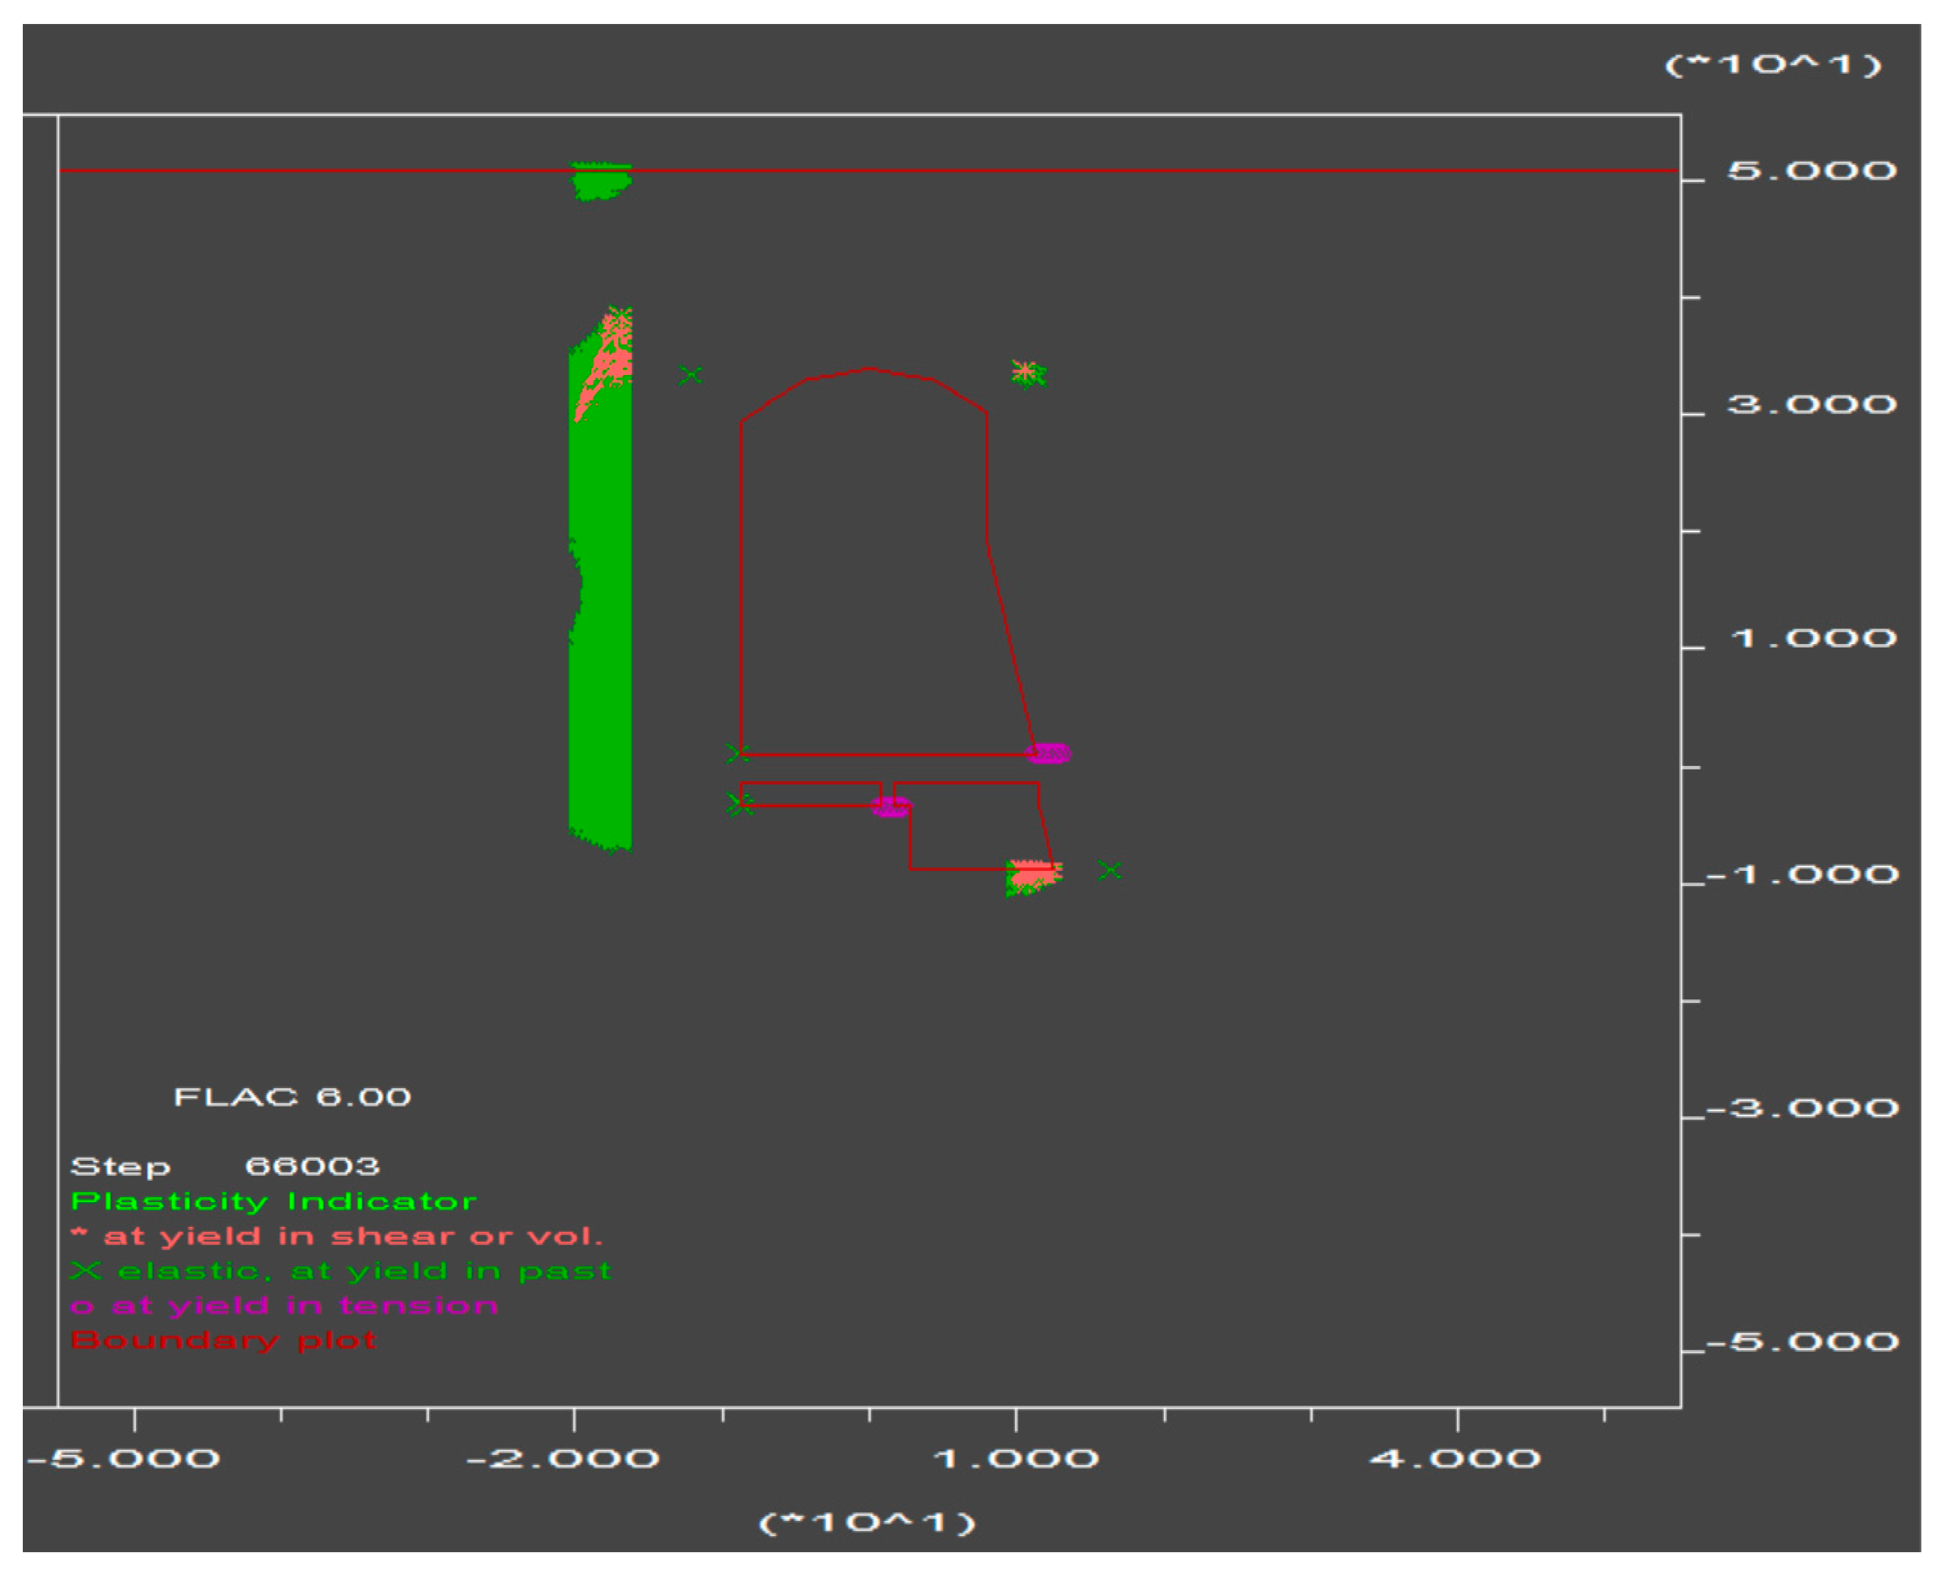The image size is (1952, 1572).
Task: Click the 1.000 horizontal axis label
Action: click(x=1015, y=1459)
